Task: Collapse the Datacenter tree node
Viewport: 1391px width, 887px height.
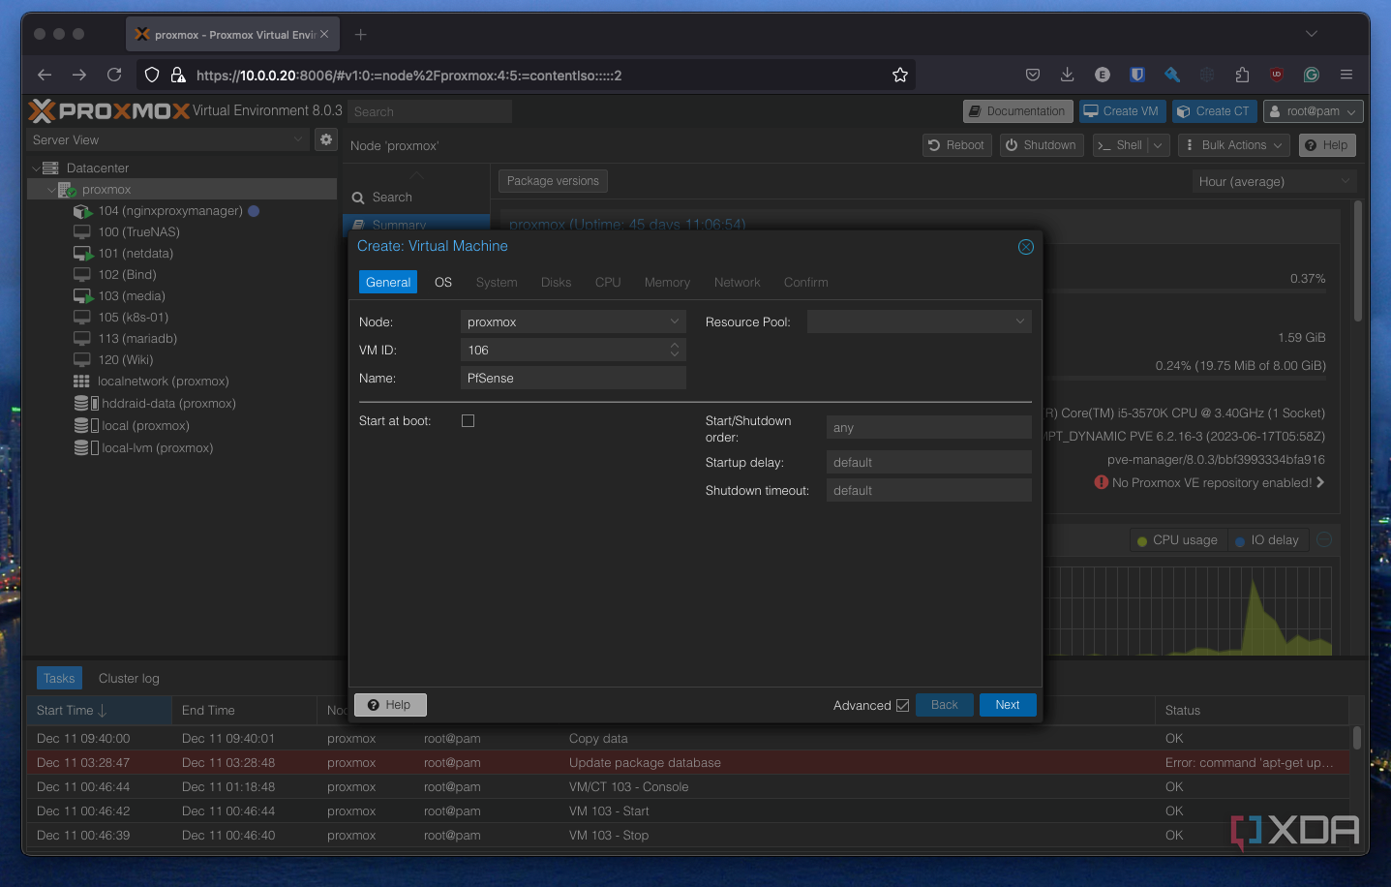Action: click(36, 168)
